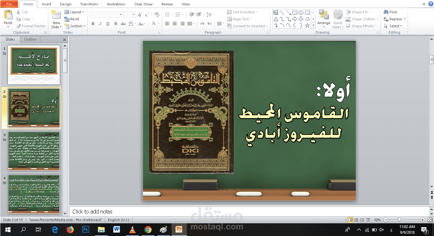Align text to the left
The width and height of the screenshot is (434, 236).
(x=167, y=24)
